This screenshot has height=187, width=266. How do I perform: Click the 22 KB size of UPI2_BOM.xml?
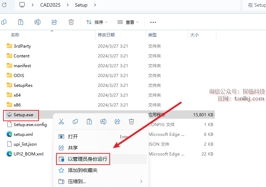coord(207,154)
